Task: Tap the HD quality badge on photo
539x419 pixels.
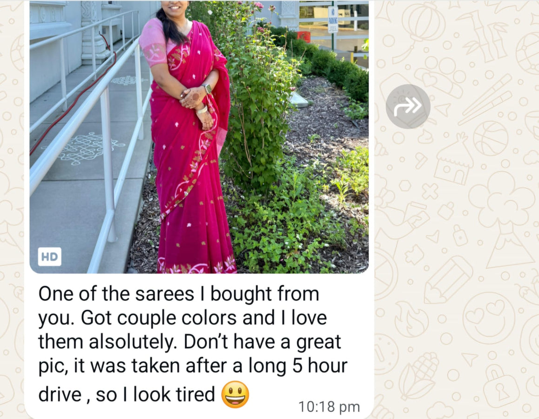Action: click(x=49, y=257)
